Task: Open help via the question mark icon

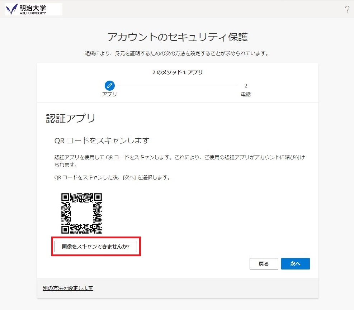Action: (347, 9)
